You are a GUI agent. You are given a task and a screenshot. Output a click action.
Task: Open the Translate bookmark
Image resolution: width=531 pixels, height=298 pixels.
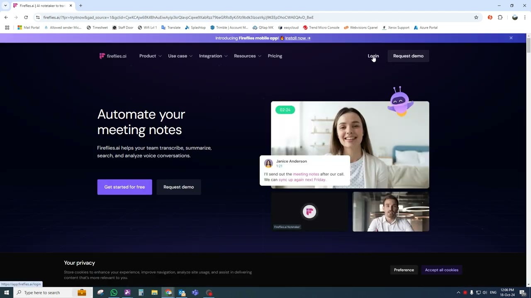(x=171, y=28)
